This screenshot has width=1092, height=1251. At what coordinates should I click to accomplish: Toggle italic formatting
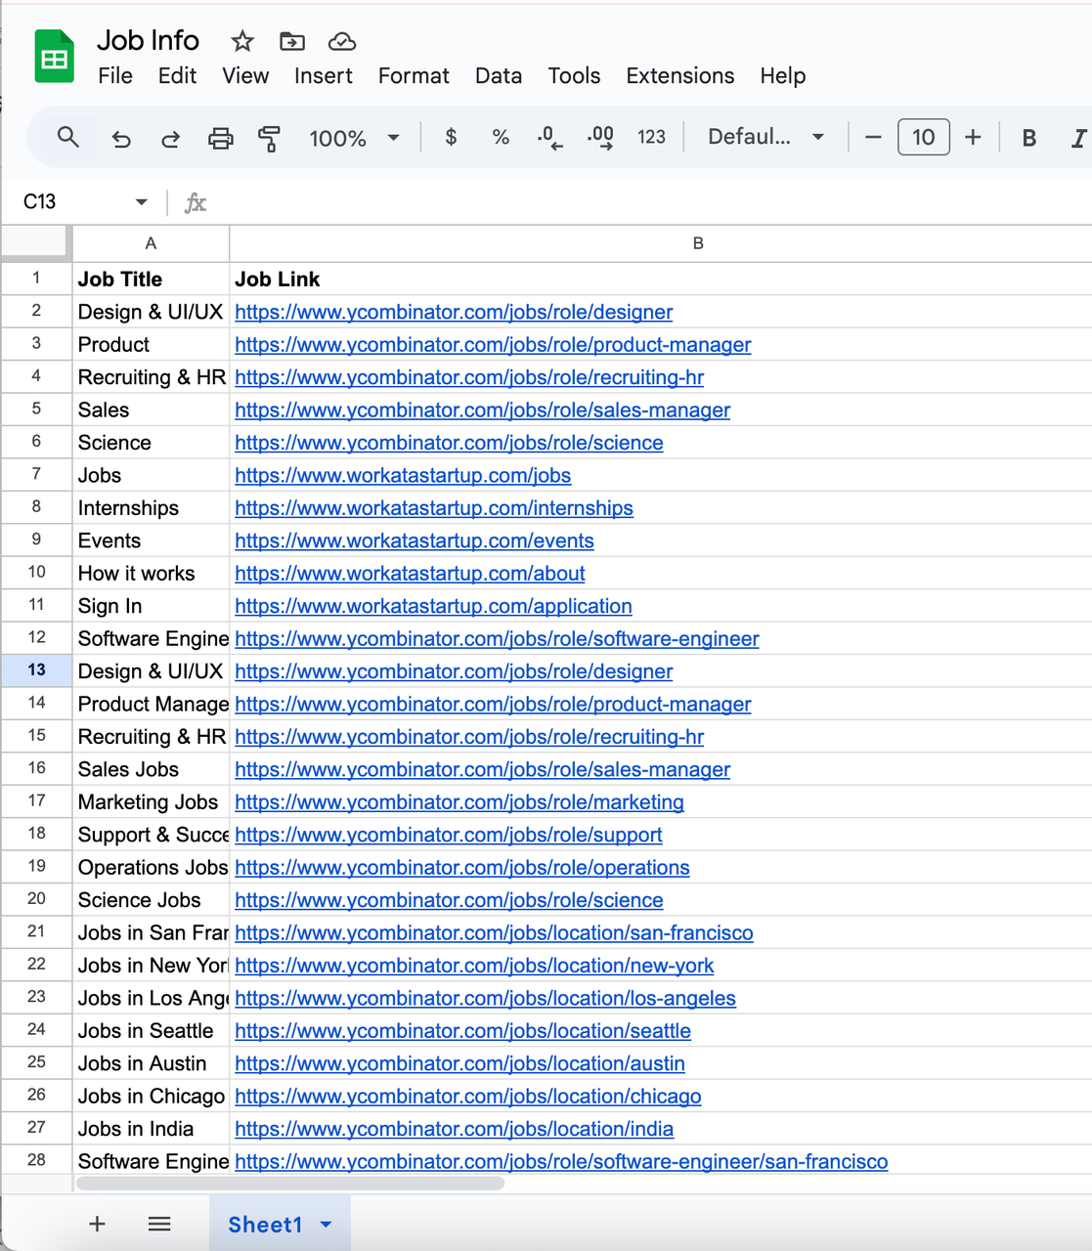coord(1077,138)
